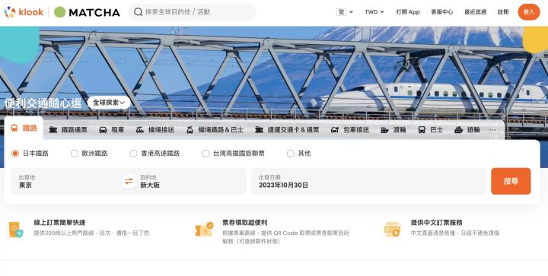The height and width of the screenshot is (276, 548).
Task: Click the cruise ship icon beside 遊輪
Action: pos(458,130)
